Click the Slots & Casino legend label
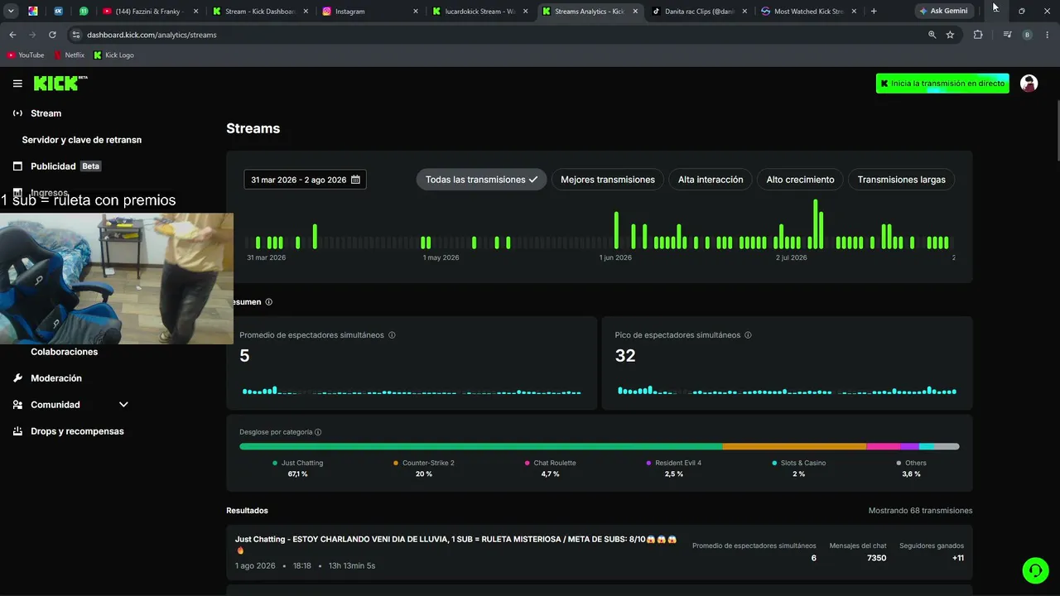Screen dimensions: 1060x596 (x=803, y=463)
